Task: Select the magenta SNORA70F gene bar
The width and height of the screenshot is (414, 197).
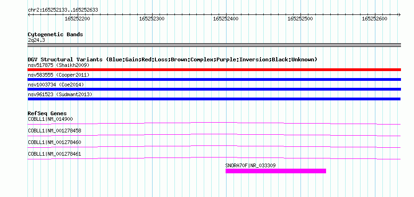Action: pos(276,171)
